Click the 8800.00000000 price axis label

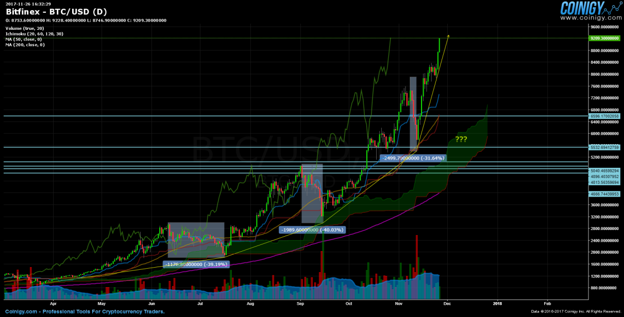coord(605,50)
